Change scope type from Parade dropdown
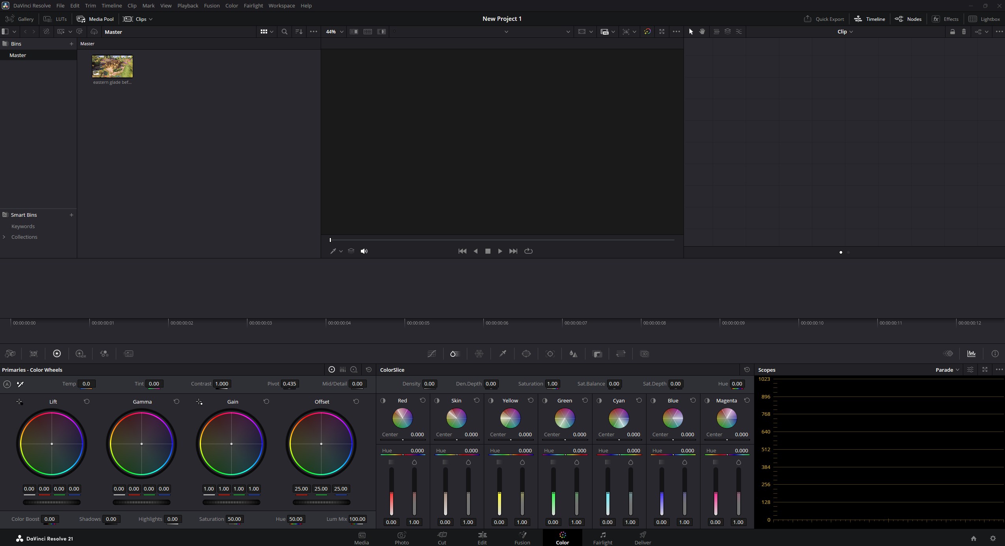Screen dimensions: 1005x546 click(947, 370)
